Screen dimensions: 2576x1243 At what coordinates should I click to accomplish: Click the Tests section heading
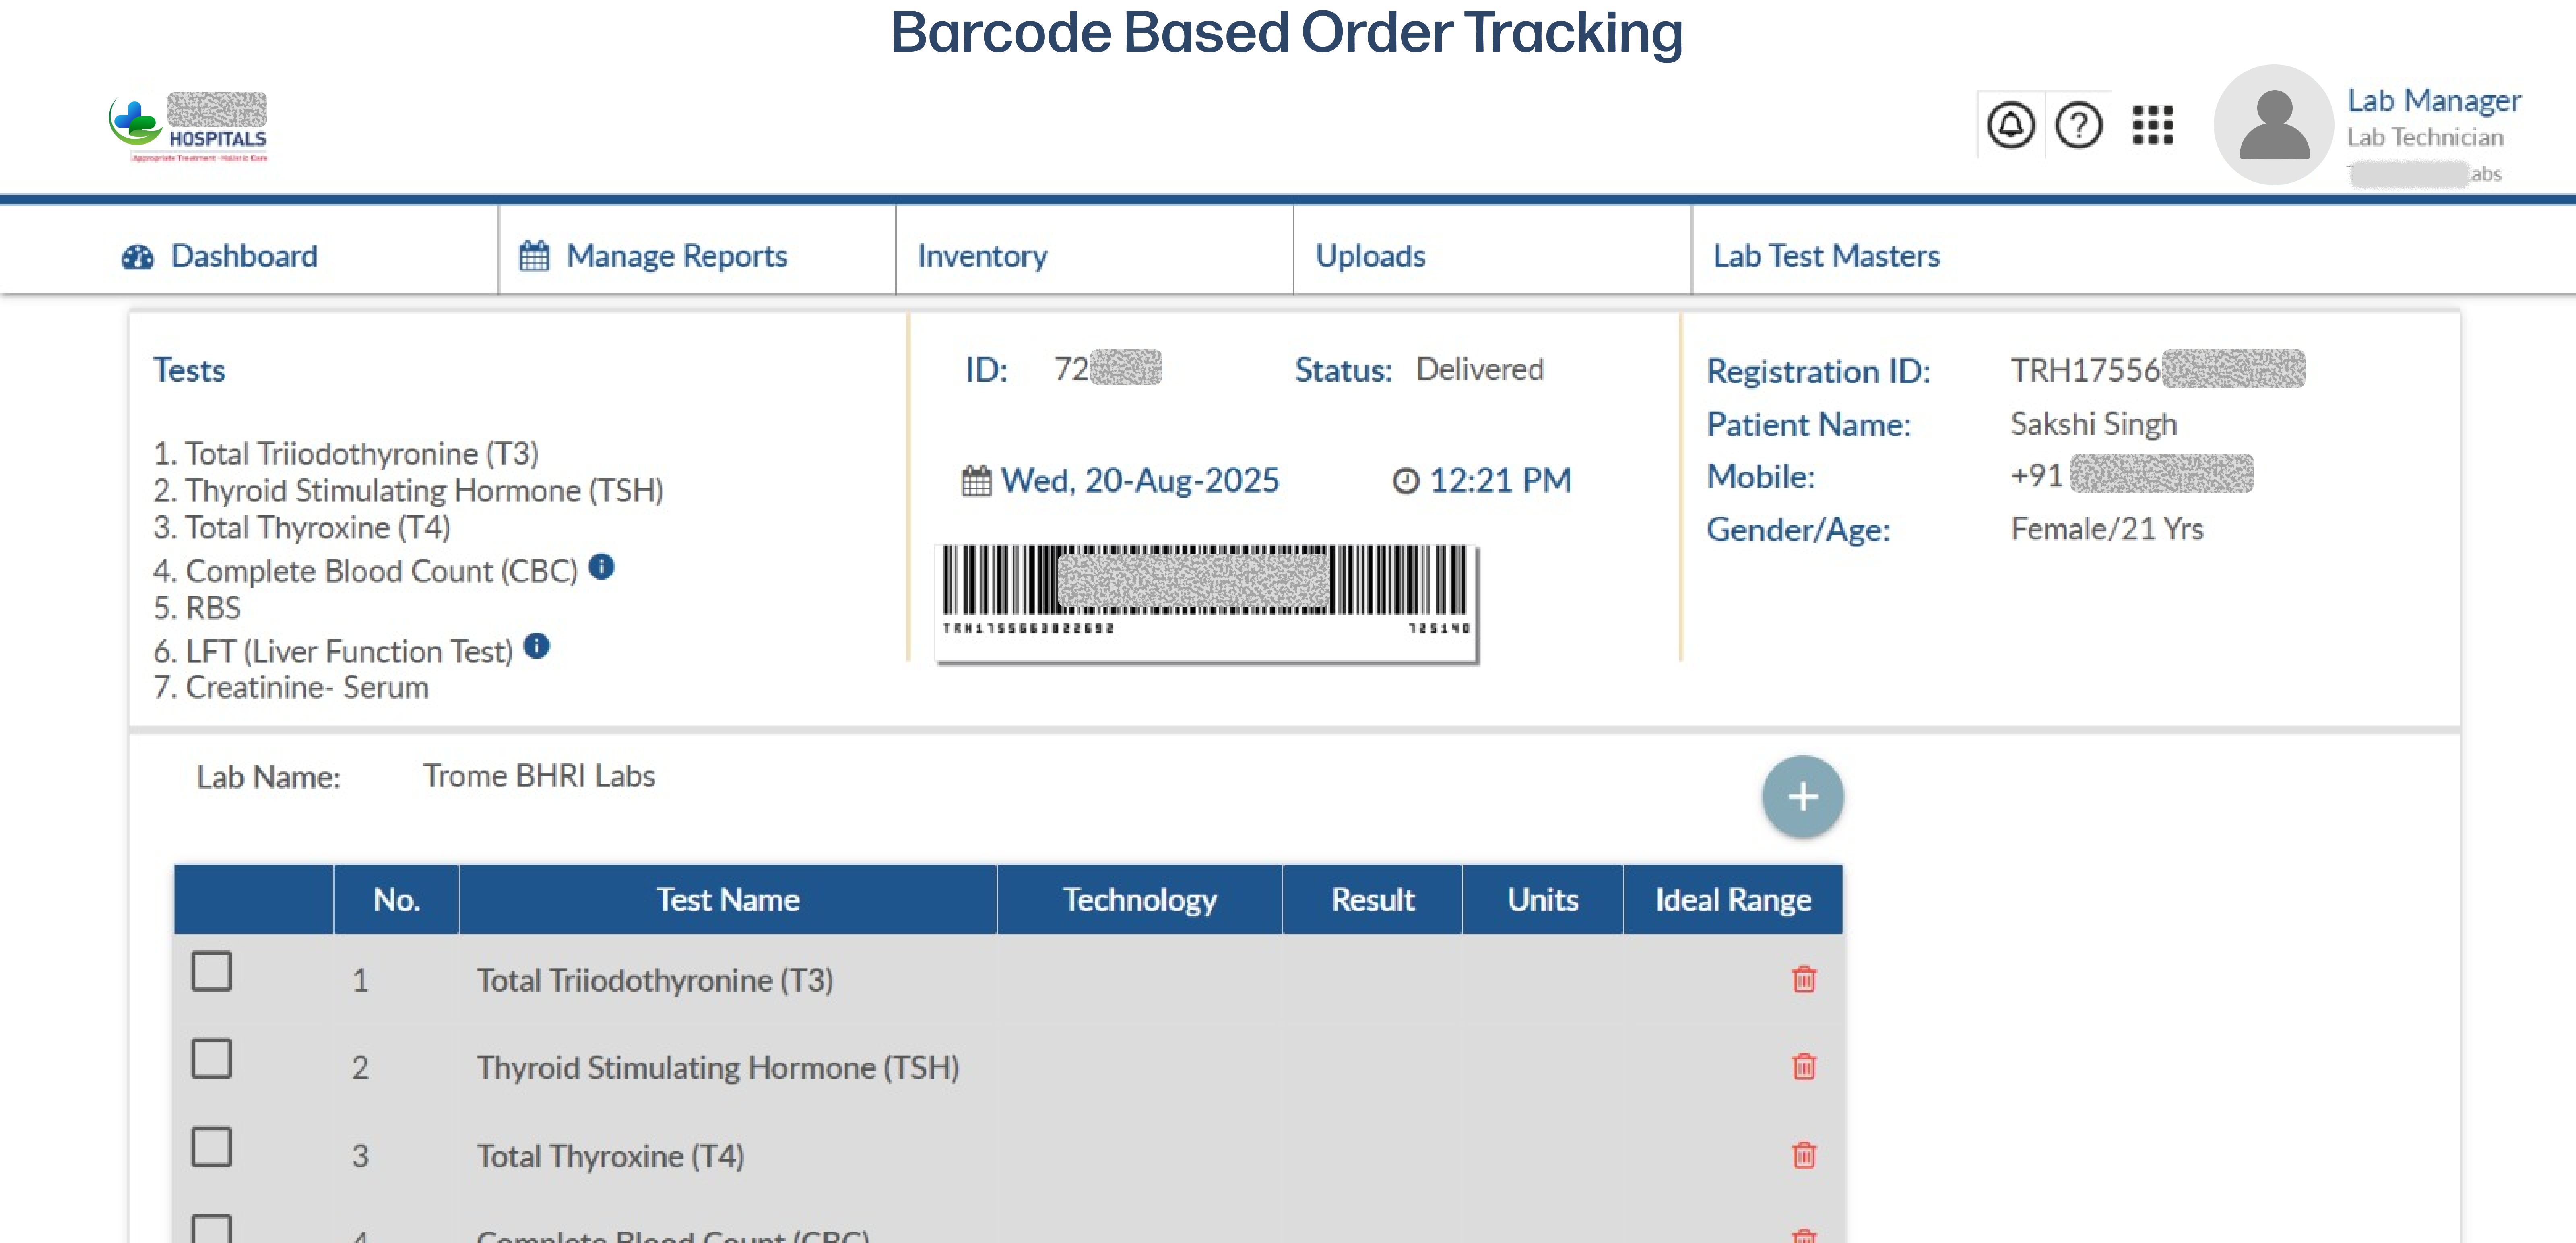(x=189, y=371)
